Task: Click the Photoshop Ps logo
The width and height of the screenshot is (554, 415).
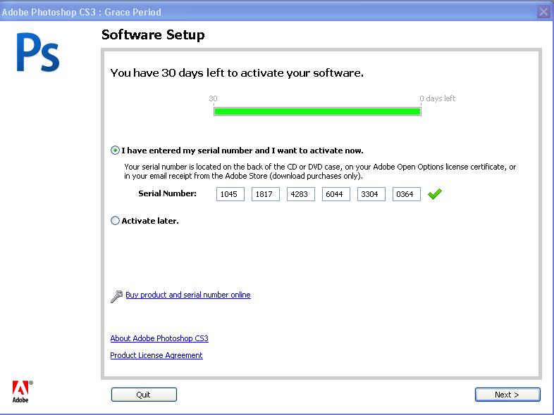Action: coord(38,52)
